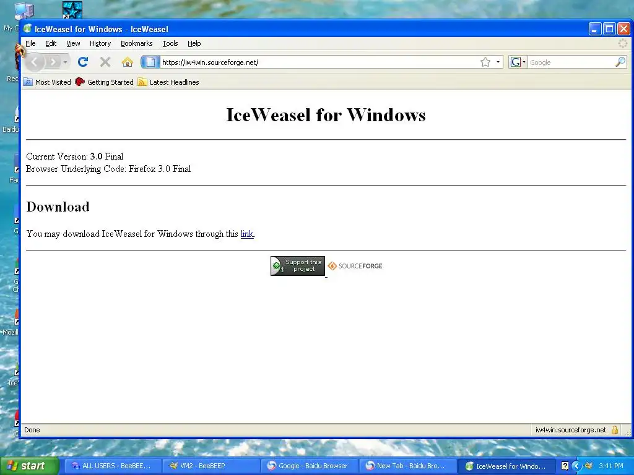Open the Bookmarks menu
Viewport: 634px width, 475px height.
tap(137, 43)
